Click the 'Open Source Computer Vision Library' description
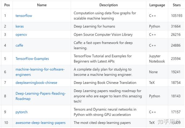185x128 pixels. click(x=103, y=35)
